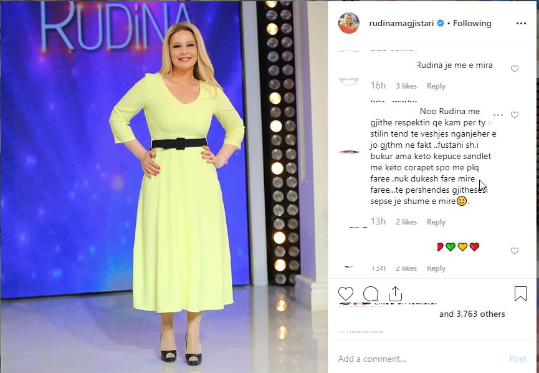Click the Post comment button

pos(517,359)
